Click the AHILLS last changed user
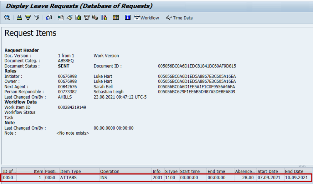Viewport: 313px width, 184px height. coord(65,97)
